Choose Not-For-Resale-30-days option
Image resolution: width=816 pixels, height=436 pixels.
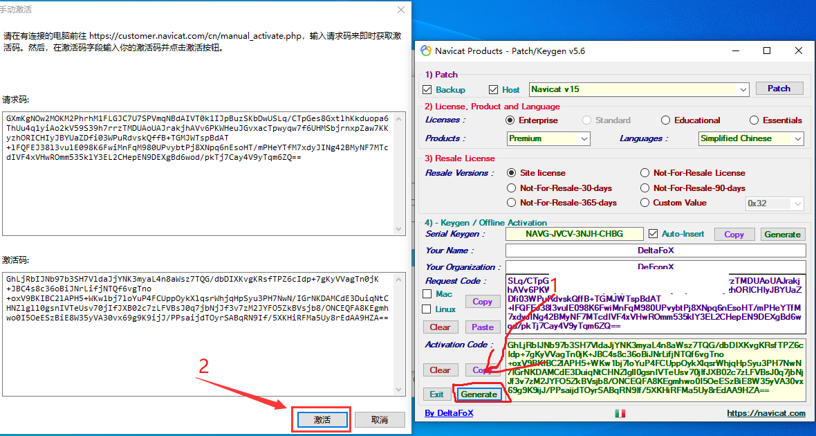pyautogui.click(x=512, y=188)
